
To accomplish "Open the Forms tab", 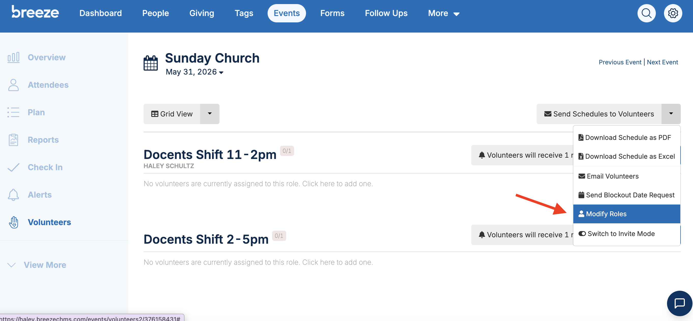I will 332,13.
